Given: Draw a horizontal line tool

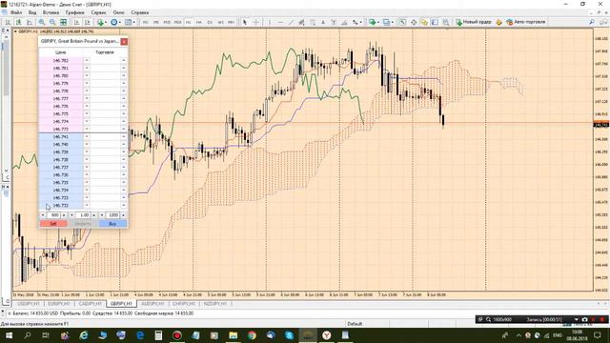Looking at the screenshot, I should tap(280, 22).
